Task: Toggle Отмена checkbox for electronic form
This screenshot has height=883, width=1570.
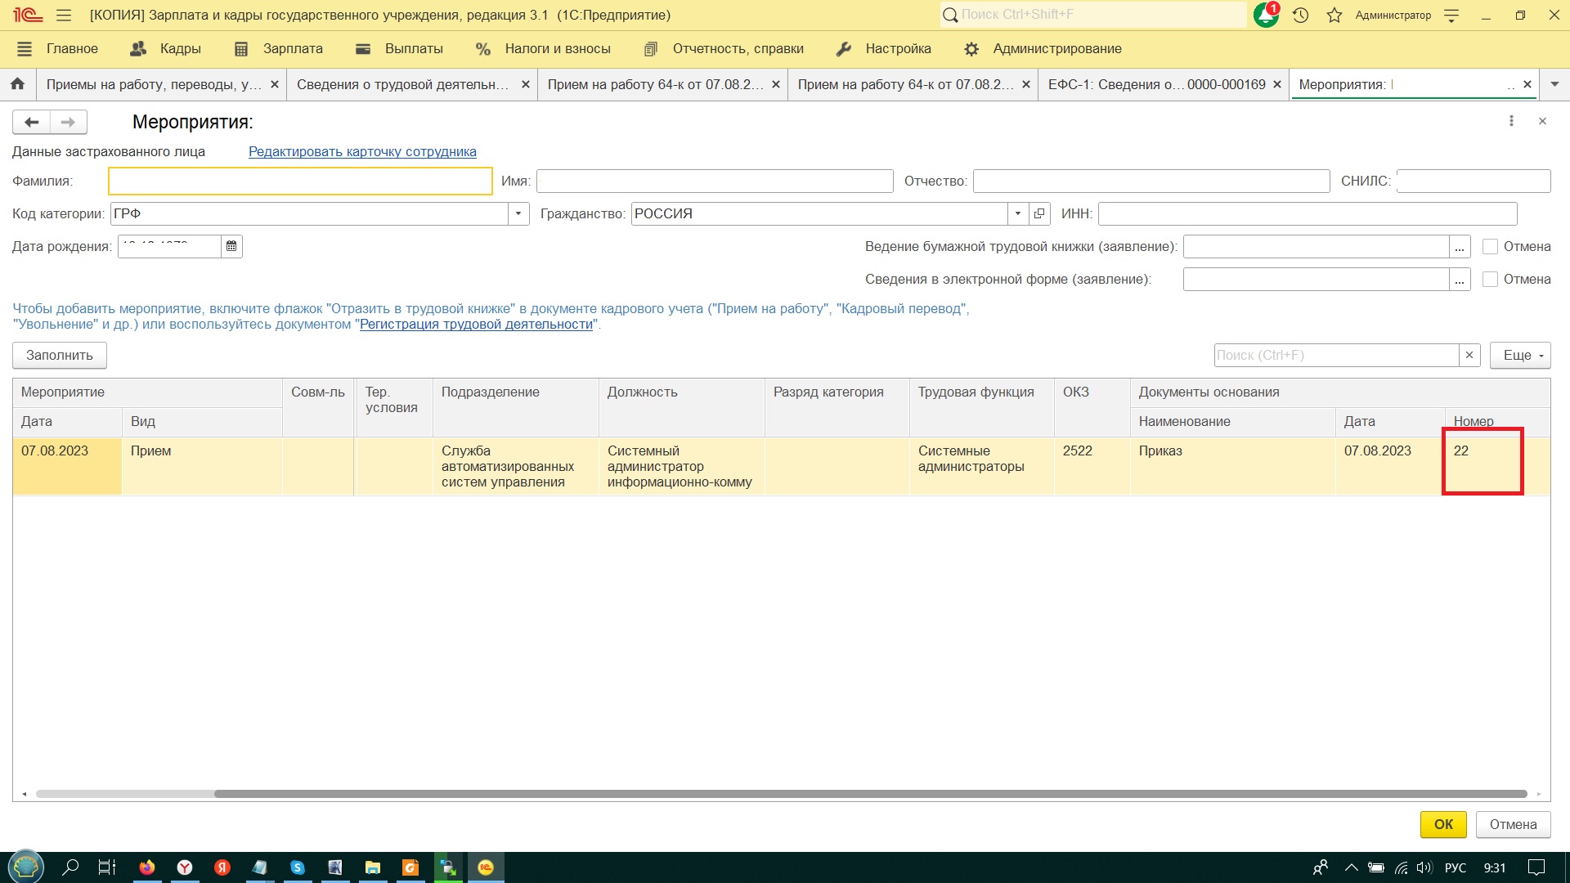Action: coord(1490,279)
